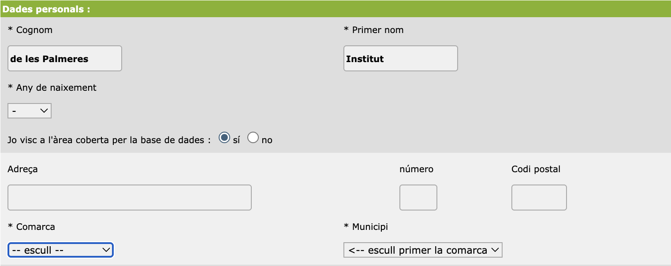Open the Municipi dropdown list

point(423,250)
